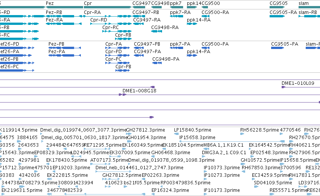Screen dimensions: 320x196
Task: Select protein Pez-PB
Action: coord(65,48)
